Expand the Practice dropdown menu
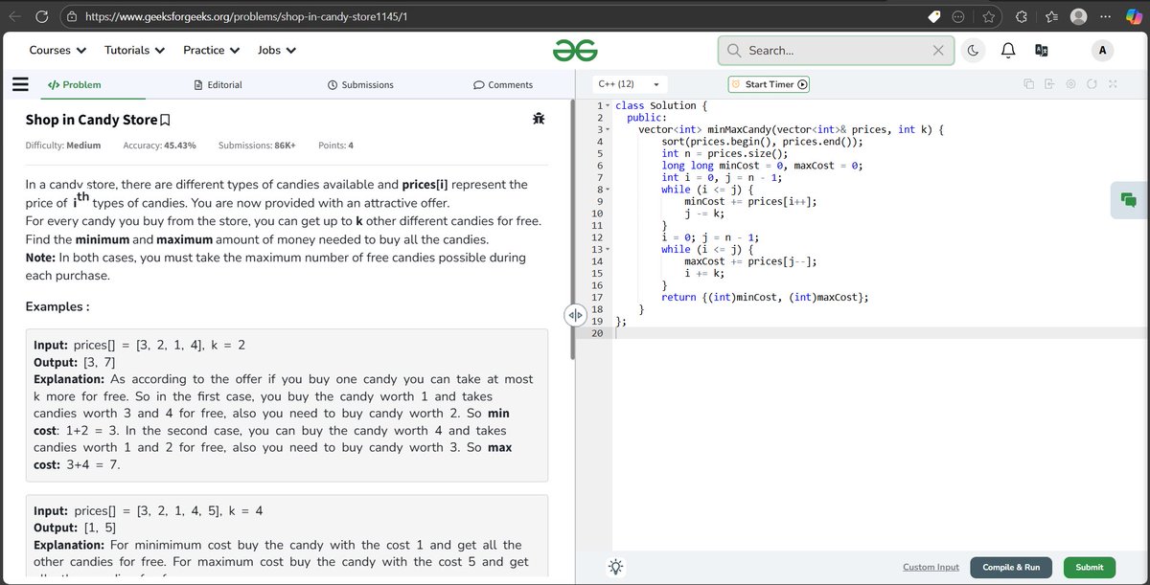Image resolution: width=1150 pixels, height=585 pixels. pyautogui.click(x=211, y=50)
